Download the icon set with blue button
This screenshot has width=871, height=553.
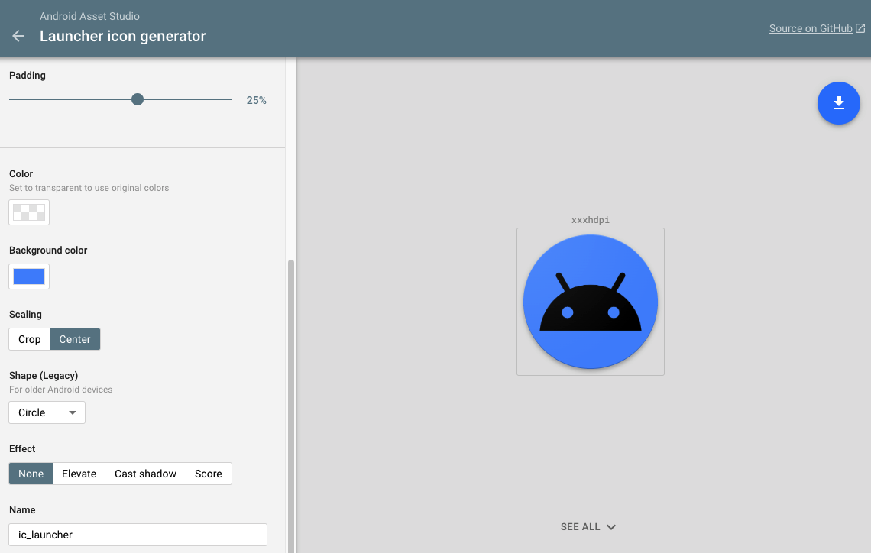point(838,102)
